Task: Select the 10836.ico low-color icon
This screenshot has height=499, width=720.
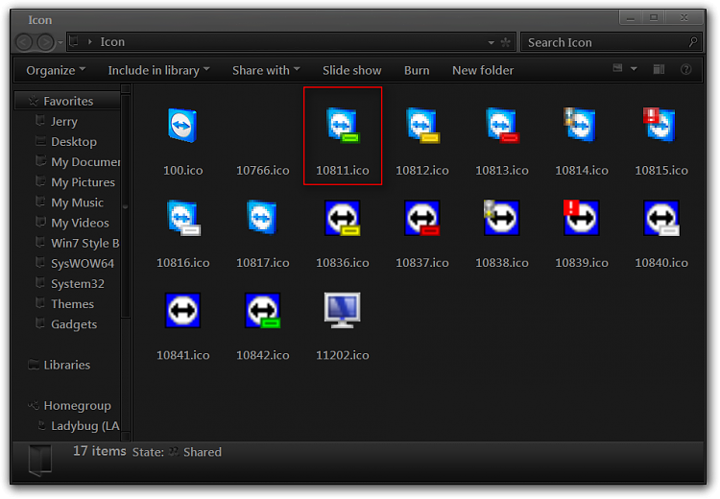Action: [343, 218]
